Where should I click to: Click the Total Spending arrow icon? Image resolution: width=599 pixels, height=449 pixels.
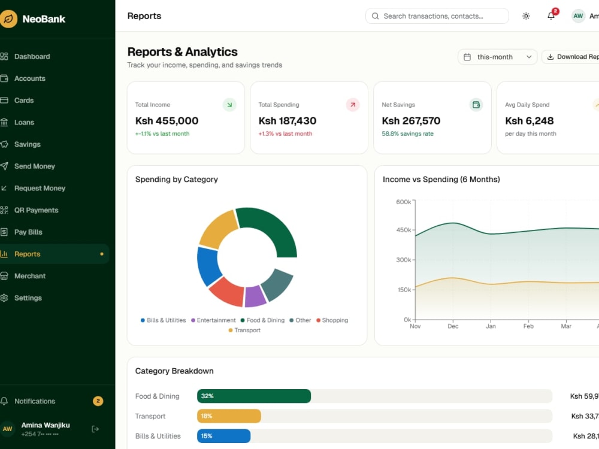[353, 105]
